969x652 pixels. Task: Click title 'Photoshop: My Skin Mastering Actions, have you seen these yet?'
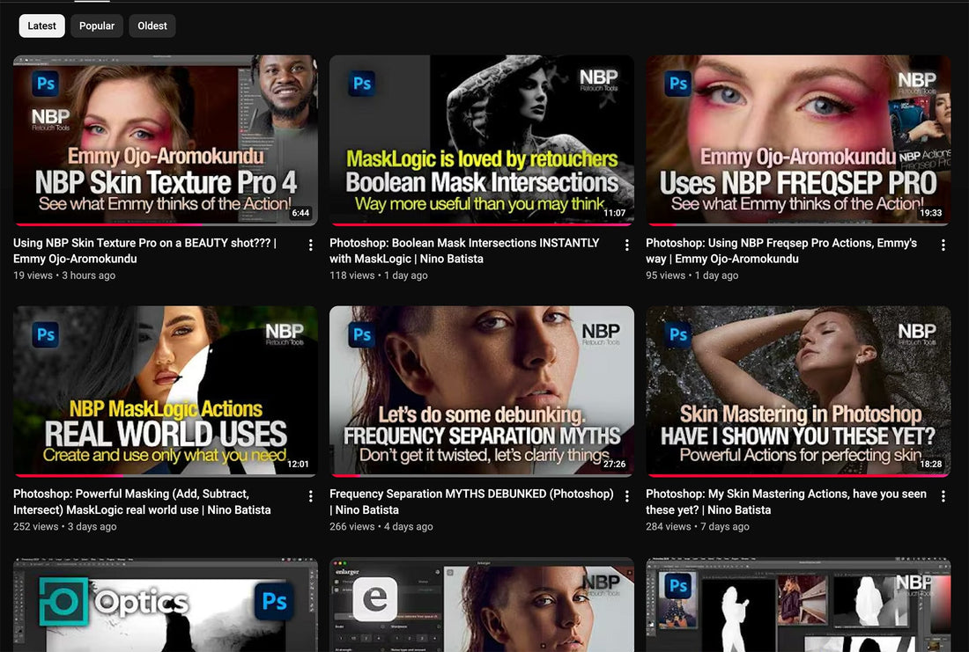(x=786, y=502)
